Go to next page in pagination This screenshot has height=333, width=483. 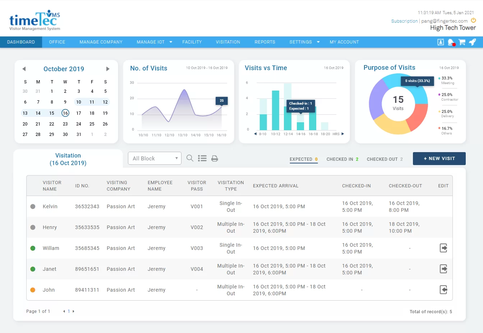point(73,311)
